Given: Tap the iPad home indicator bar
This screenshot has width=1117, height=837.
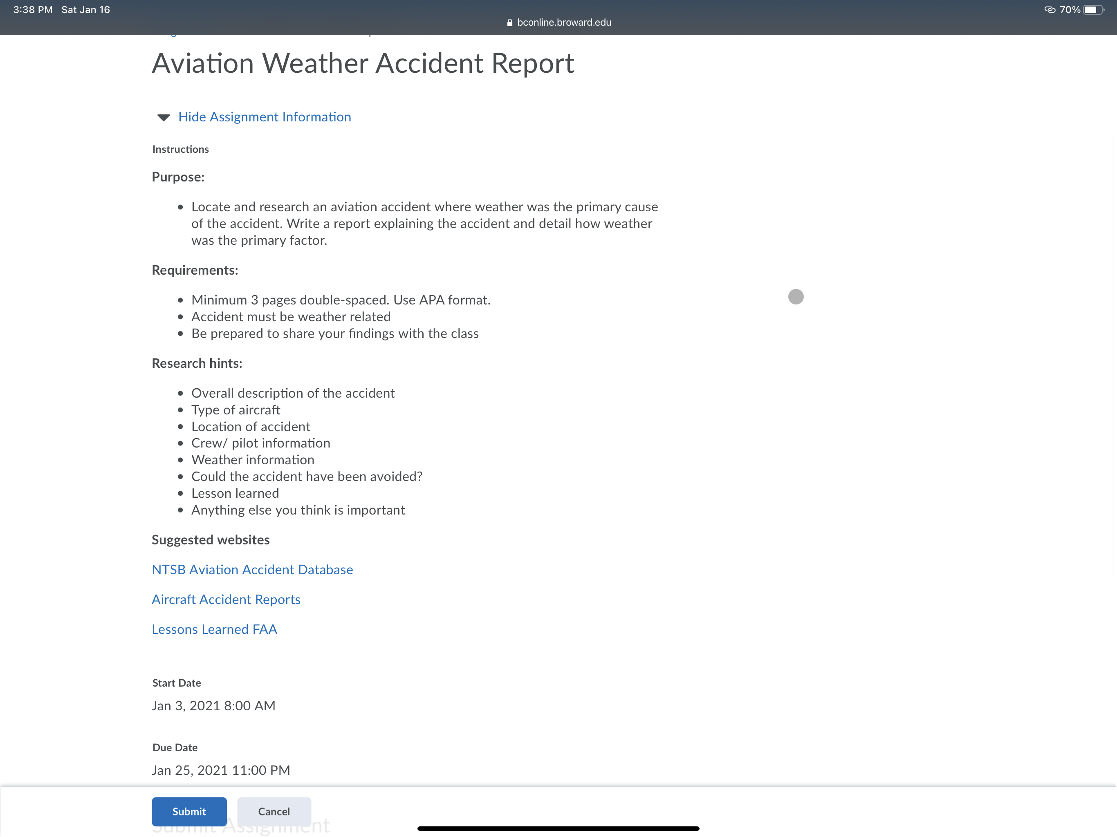Looking at the screenshot, I should point(558,828).
